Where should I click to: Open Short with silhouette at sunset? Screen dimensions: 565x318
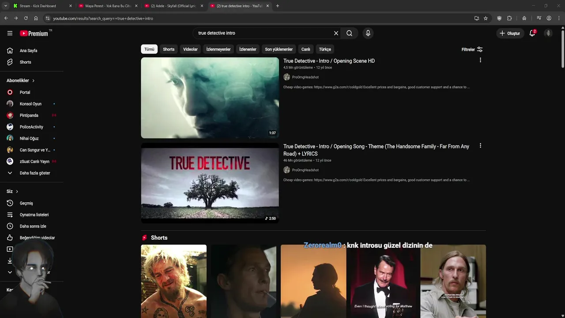(x=313, y=281)
